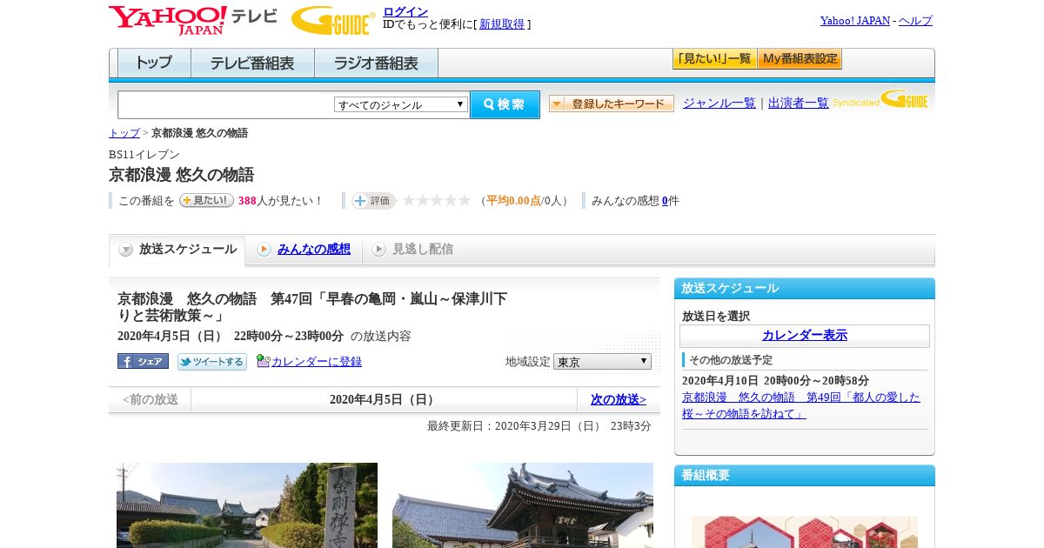Click the program title 京都浪漫 悠久の物語 heading
This screenshot has width=1044, height=548.
[x=181, y=174]
